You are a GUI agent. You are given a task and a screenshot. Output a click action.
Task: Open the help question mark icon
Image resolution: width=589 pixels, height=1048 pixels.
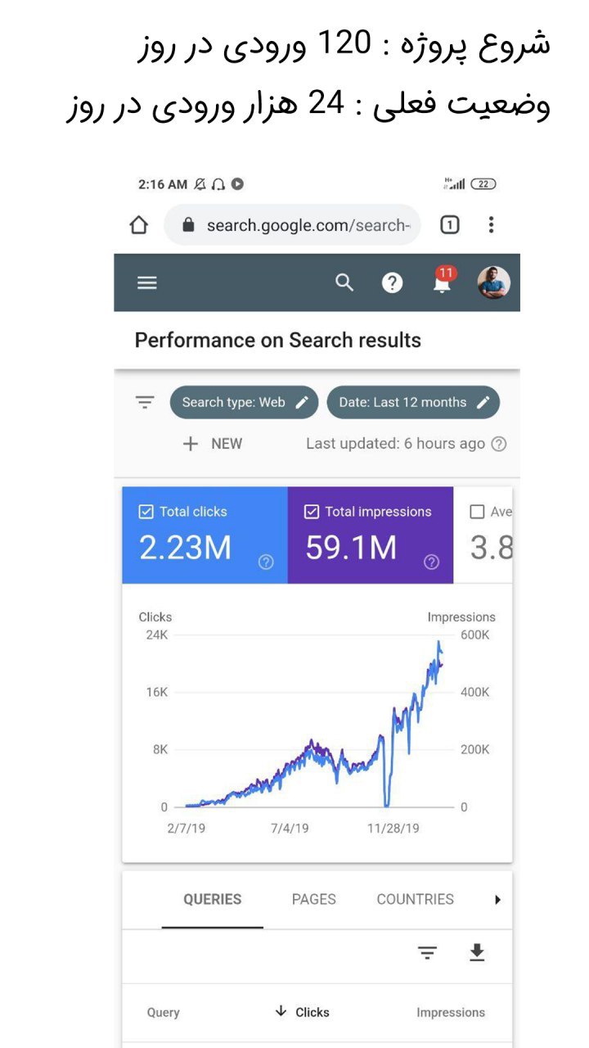tap(393, 282)
